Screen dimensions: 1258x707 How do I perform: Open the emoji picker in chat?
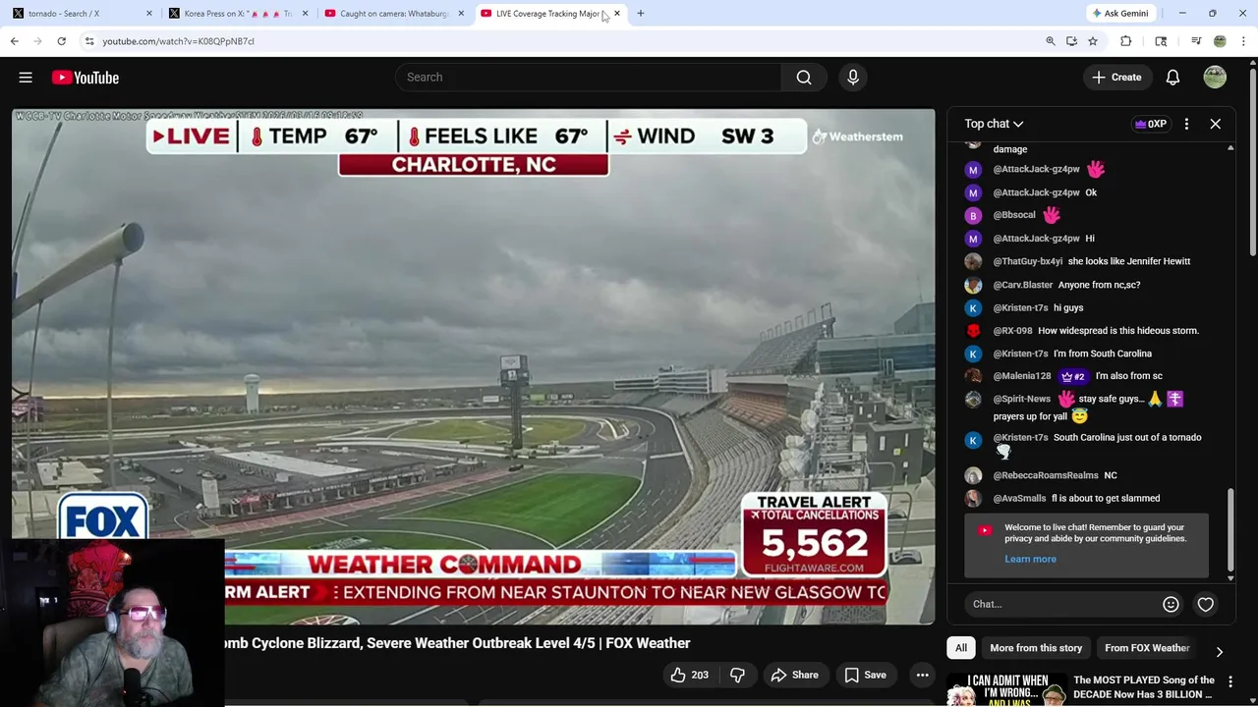click(x=1171, y=605)
